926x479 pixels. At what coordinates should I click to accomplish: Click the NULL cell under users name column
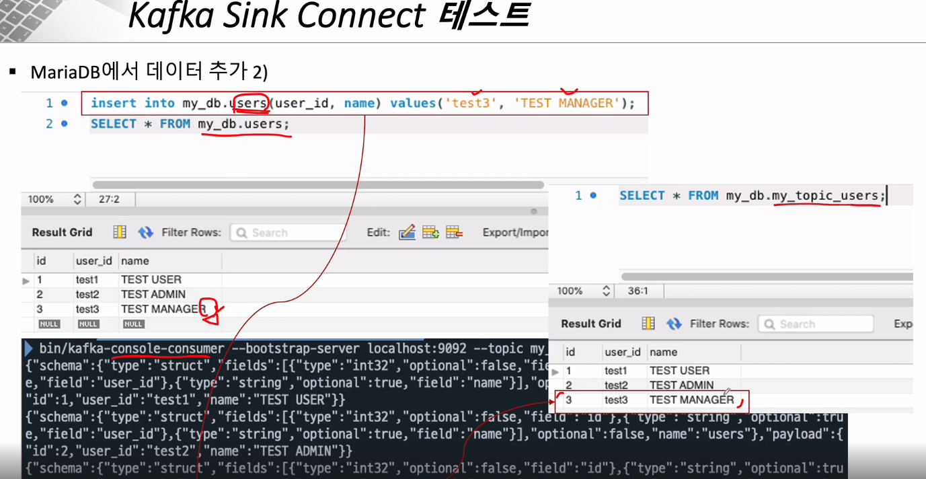point(133,324)
